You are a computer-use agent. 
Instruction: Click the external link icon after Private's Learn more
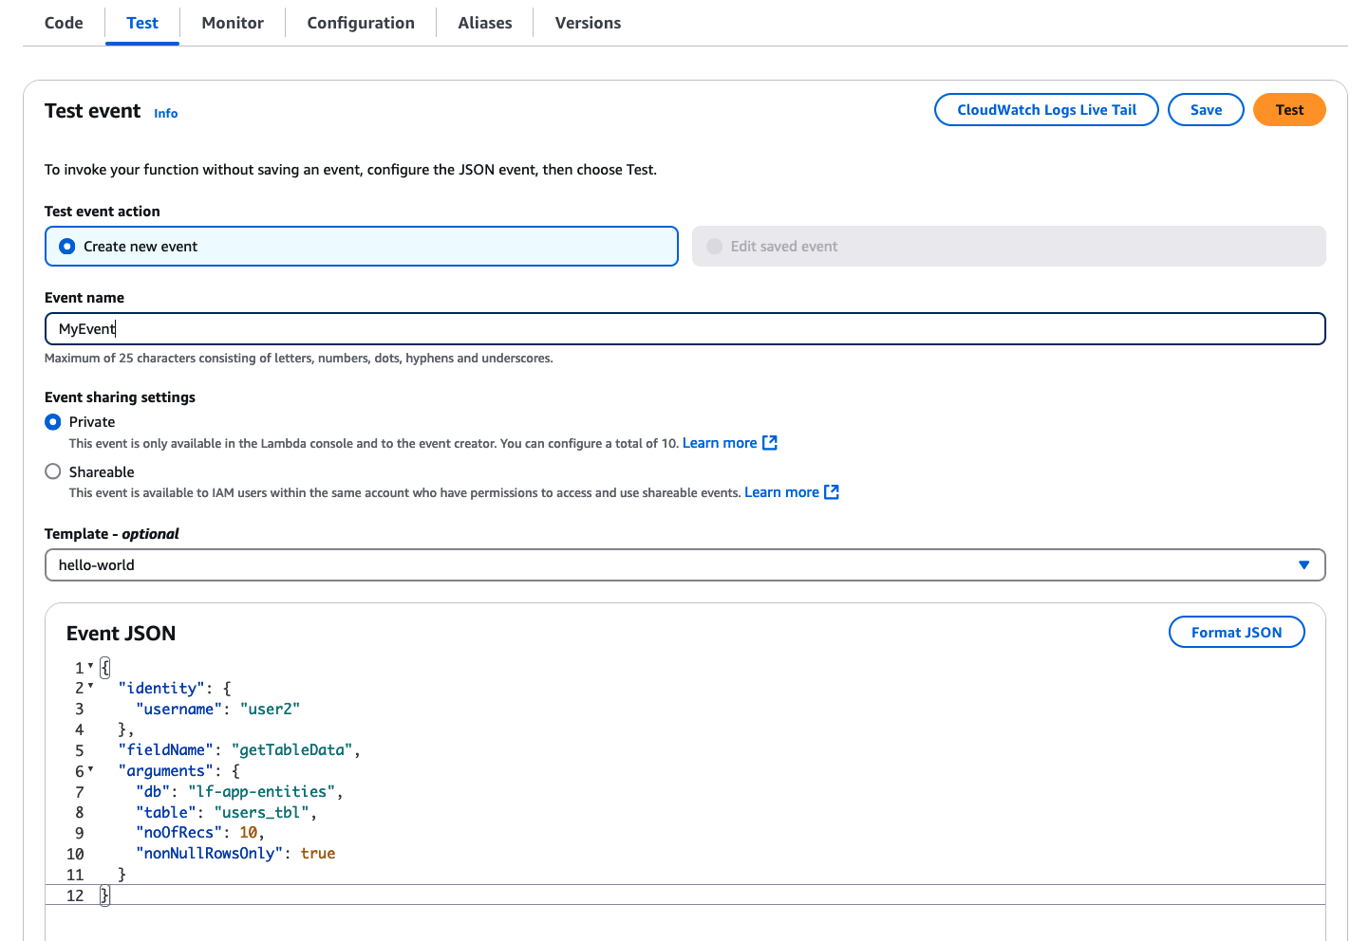770,442
